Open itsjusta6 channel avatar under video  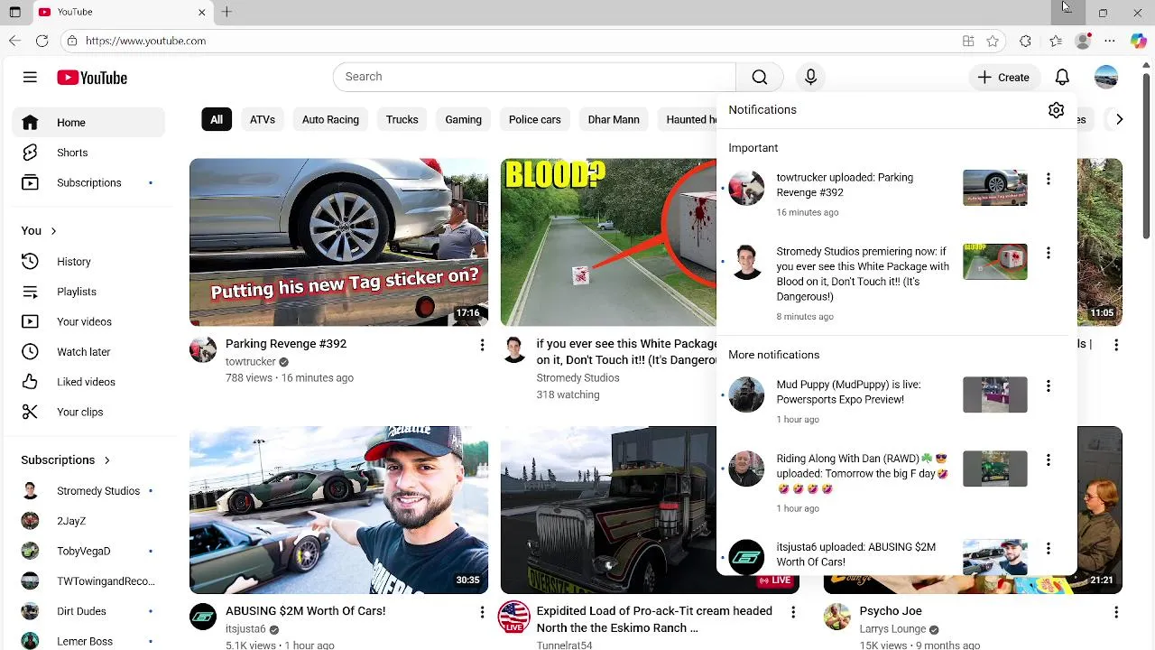click(x=203, y=617)
